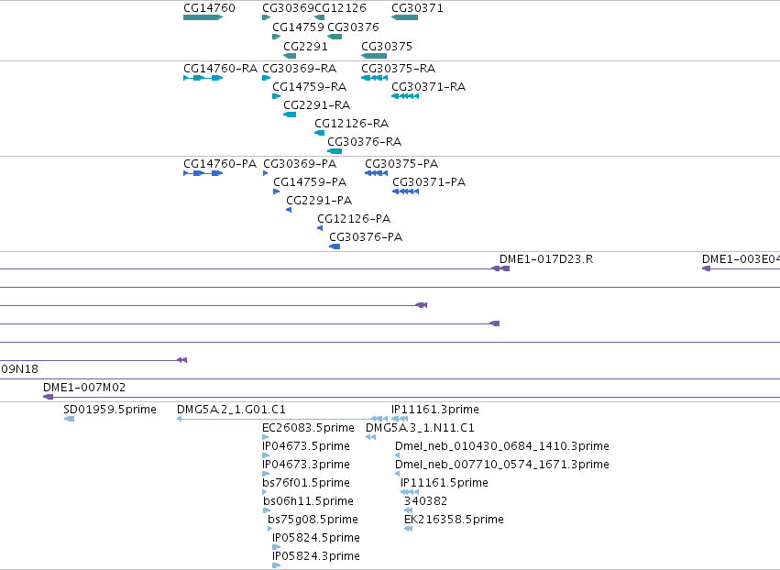Click the CG30376 gene label
The height and width of the screenshot is (570, 780).
pyautogui.click(x=353, y=27)
